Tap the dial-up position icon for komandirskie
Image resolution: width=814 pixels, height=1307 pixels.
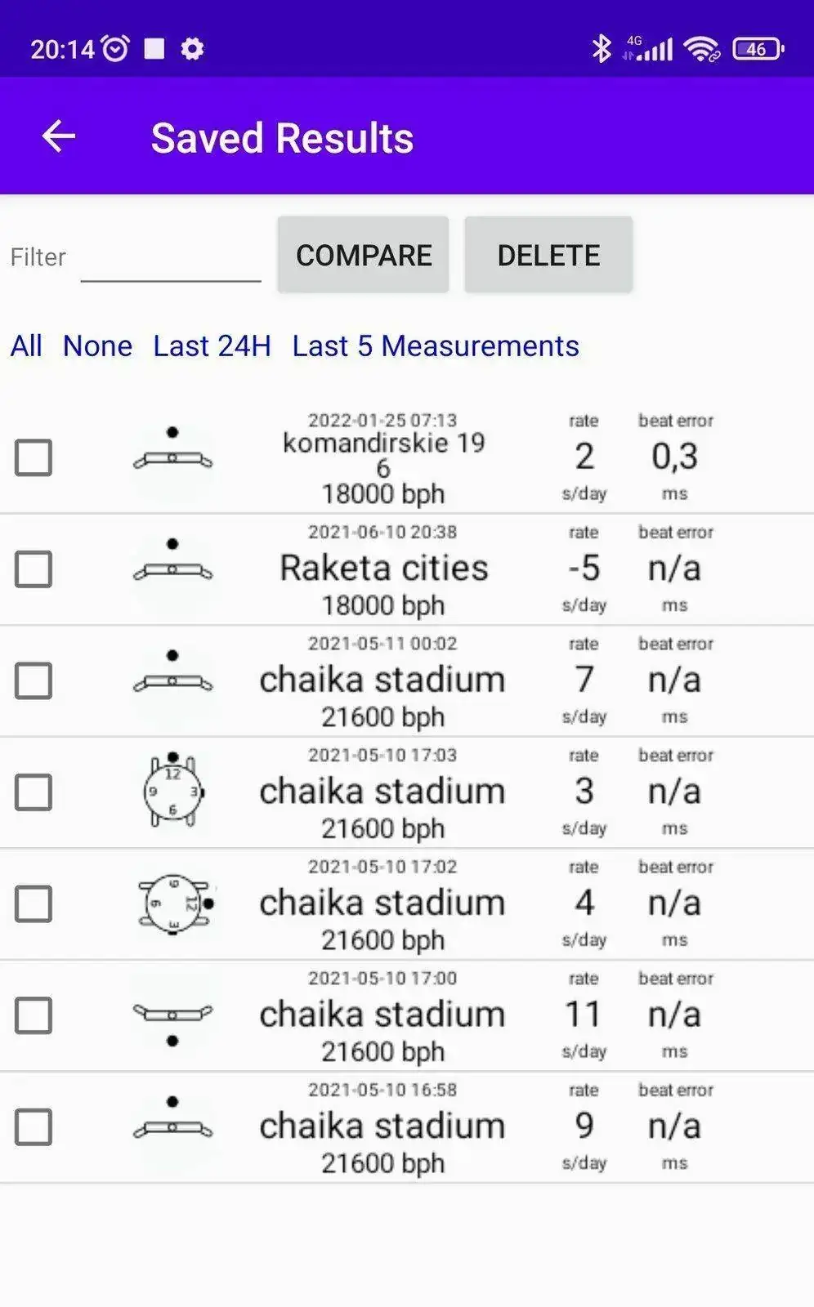coord(172,449)
